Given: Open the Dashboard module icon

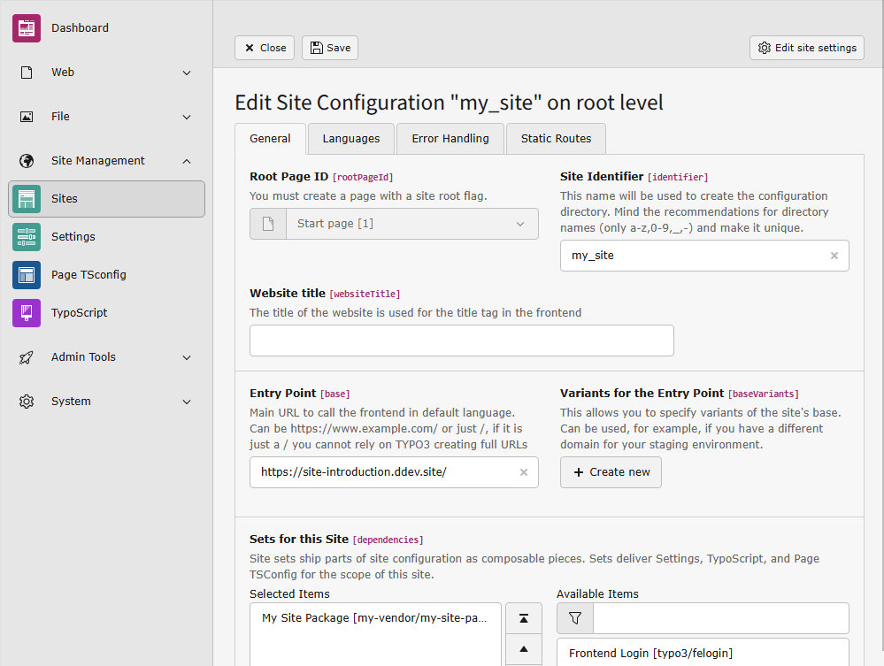Looking at the screenshot, I should [27, 28].
